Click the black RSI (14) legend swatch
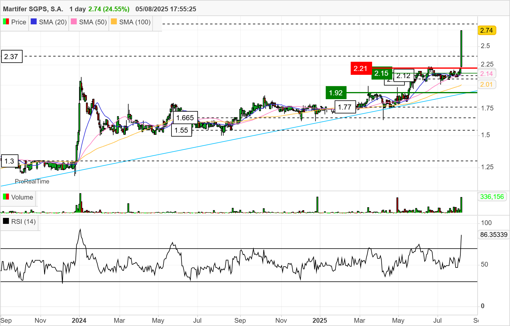This screenshot has height=326, width=510. click(6, 221)
